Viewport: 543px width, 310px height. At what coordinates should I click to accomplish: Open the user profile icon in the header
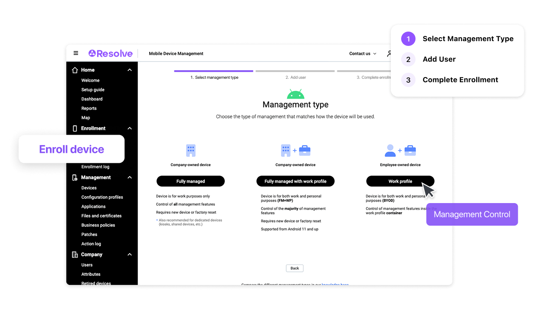coord(389,53)
